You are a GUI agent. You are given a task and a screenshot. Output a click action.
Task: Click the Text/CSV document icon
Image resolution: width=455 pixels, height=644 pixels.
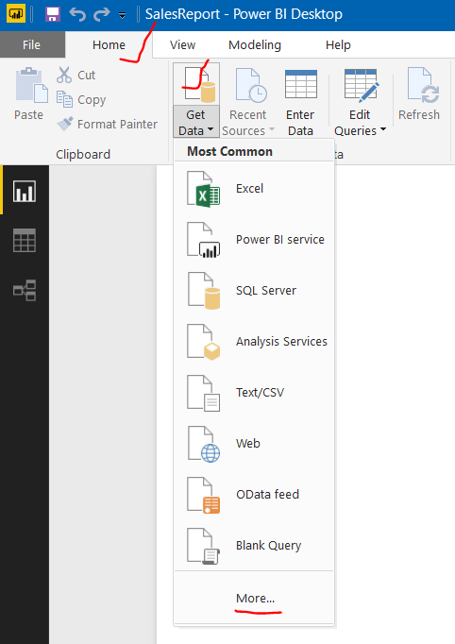pyautogui.click(x=204, y=393)
